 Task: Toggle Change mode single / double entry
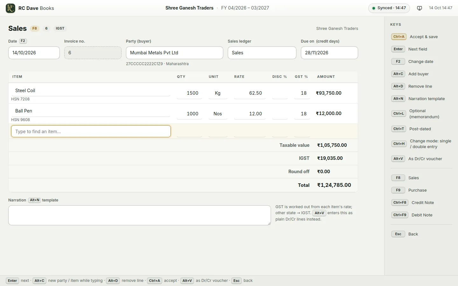point(422,144)
